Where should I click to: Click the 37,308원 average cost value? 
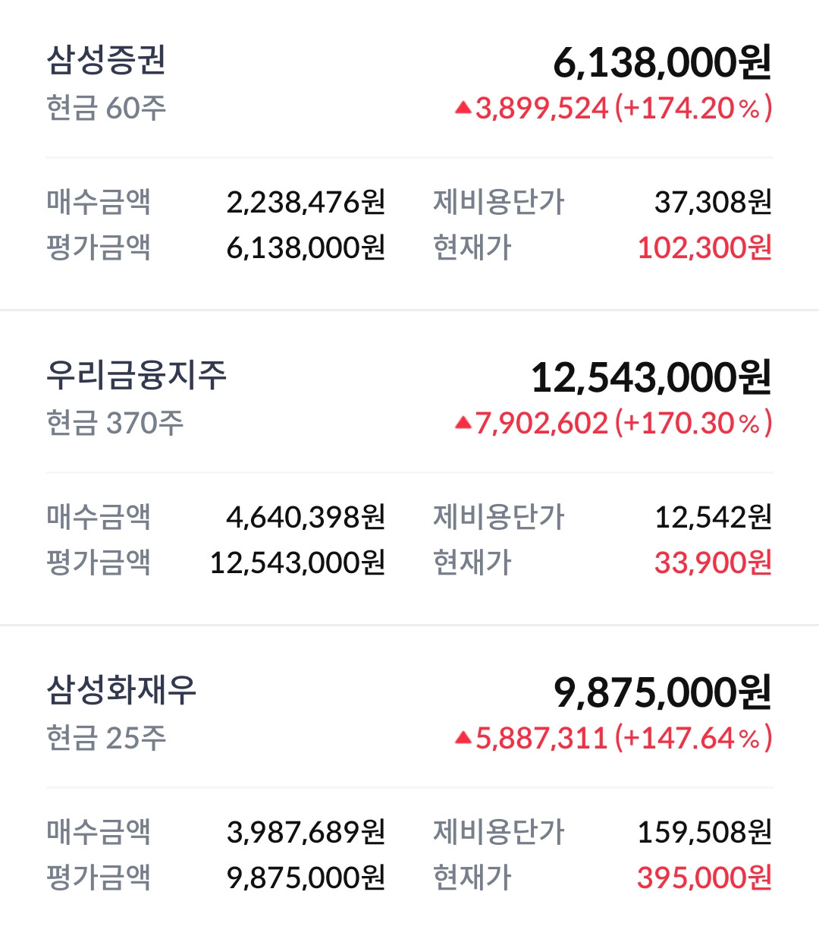point(713,202)
